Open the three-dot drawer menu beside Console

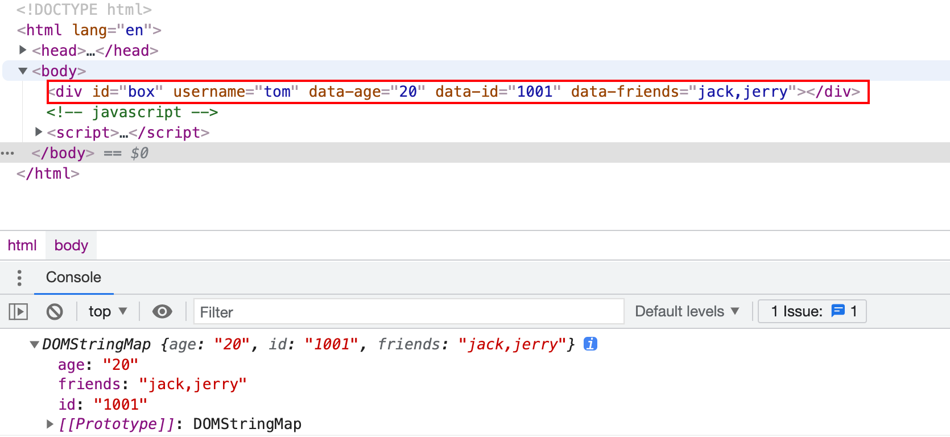tap(19, 278)
